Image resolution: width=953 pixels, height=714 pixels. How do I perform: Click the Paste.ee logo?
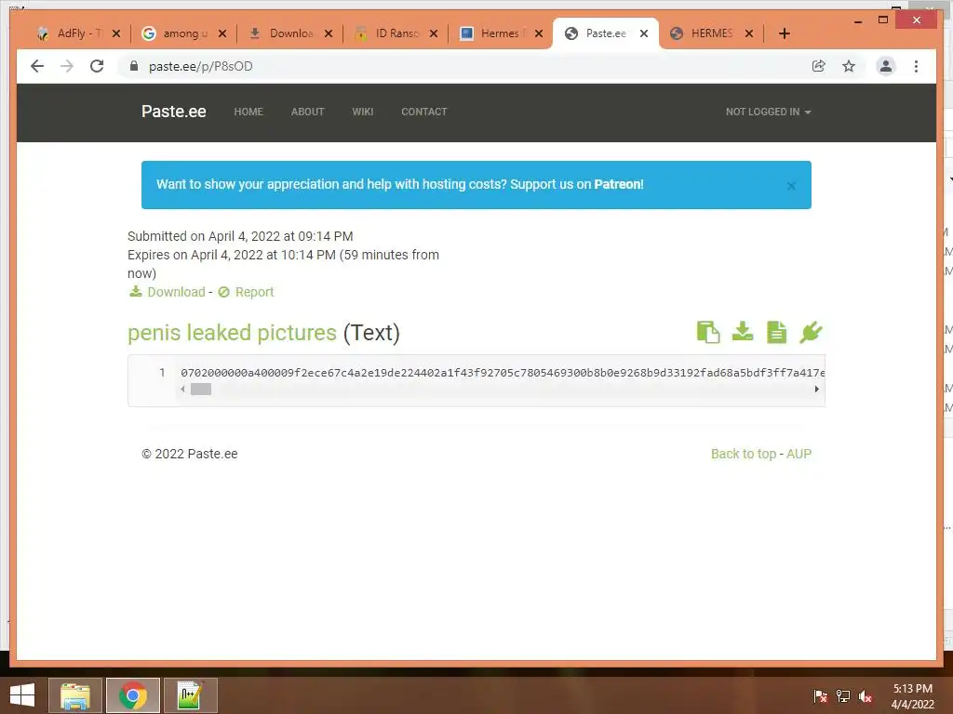(174, 112)
